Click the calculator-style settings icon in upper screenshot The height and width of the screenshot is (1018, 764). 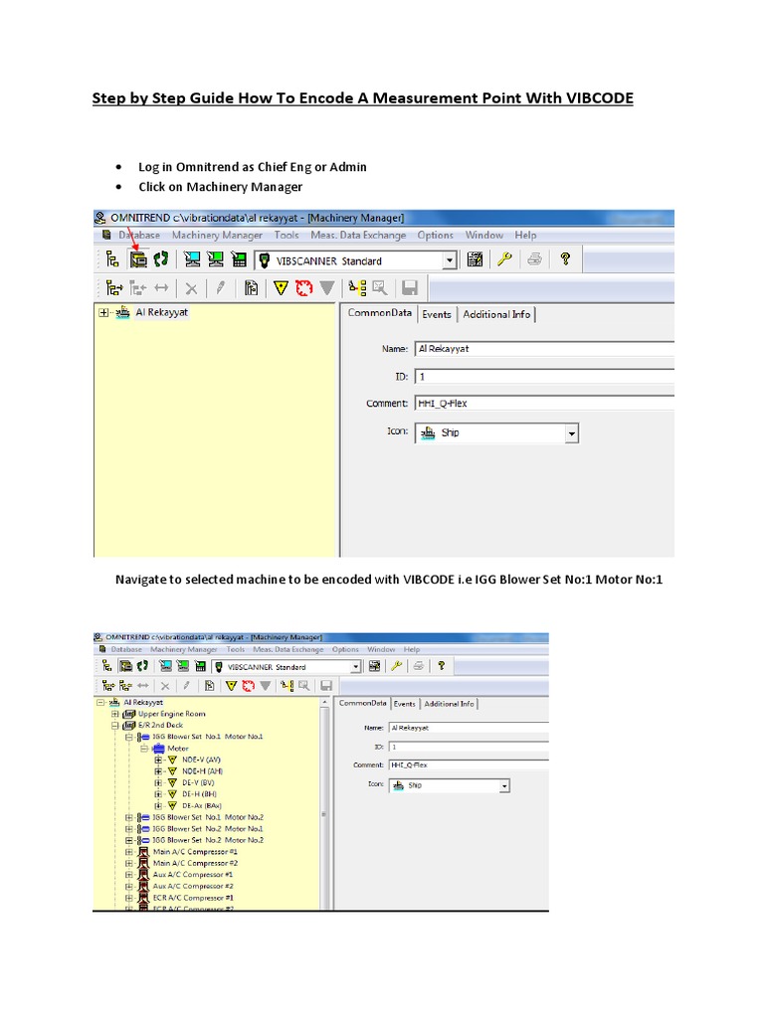(475, 259)
